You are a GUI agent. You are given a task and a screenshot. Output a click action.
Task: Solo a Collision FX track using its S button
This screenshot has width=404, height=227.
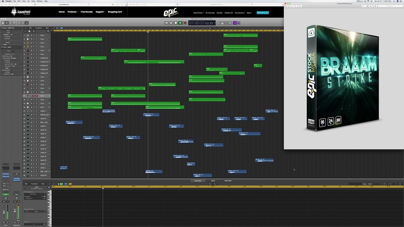33,58
